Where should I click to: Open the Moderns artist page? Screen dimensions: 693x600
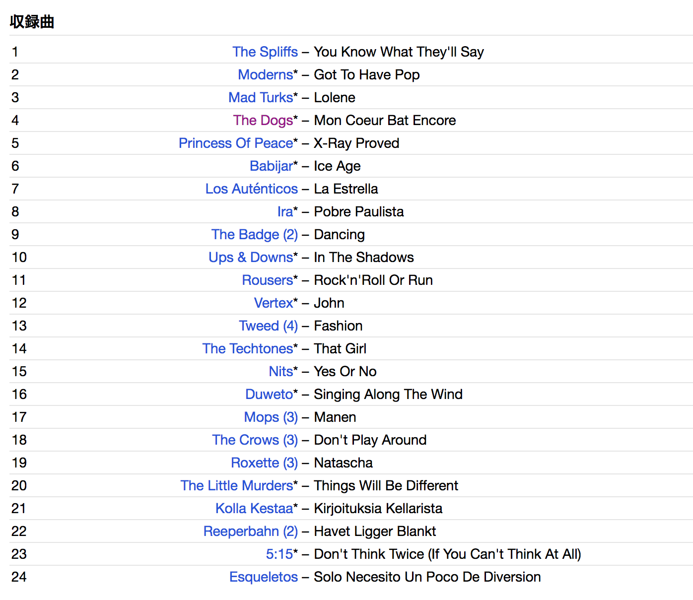(266, 74)
